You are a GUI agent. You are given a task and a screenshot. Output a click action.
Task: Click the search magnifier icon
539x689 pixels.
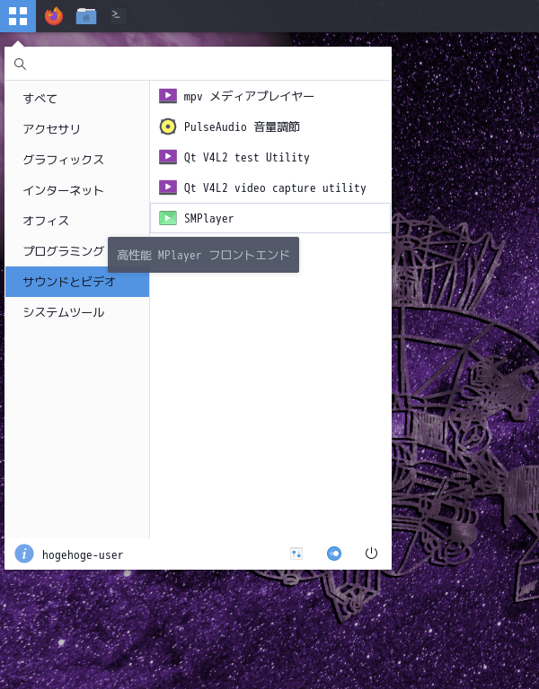20,65
